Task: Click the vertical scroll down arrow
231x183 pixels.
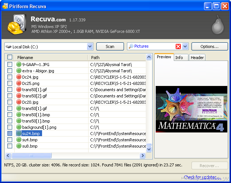Action: click(x=149, y=149)
